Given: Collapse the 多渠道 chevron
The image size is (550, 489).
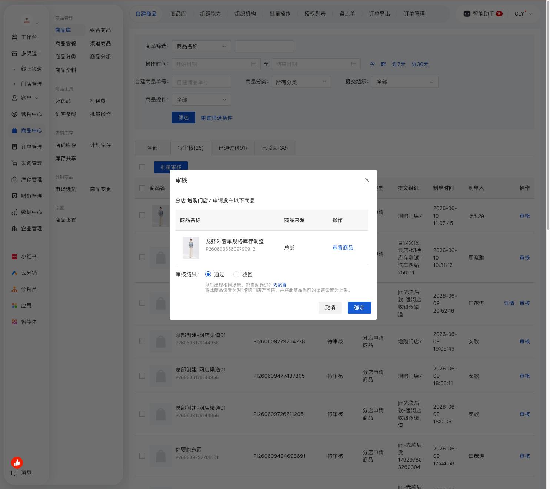Looking at the screenshot, I should point(40,53).
